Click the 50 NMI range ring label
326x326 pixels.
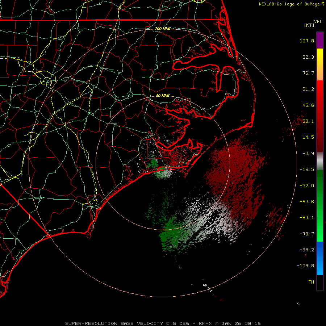(x=163, y=96)
